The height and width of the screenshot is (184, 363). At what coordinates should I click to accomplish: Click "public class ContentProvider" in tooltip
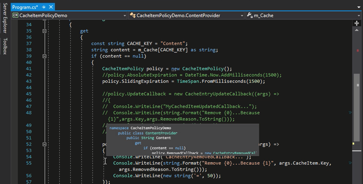coord(147,133)
